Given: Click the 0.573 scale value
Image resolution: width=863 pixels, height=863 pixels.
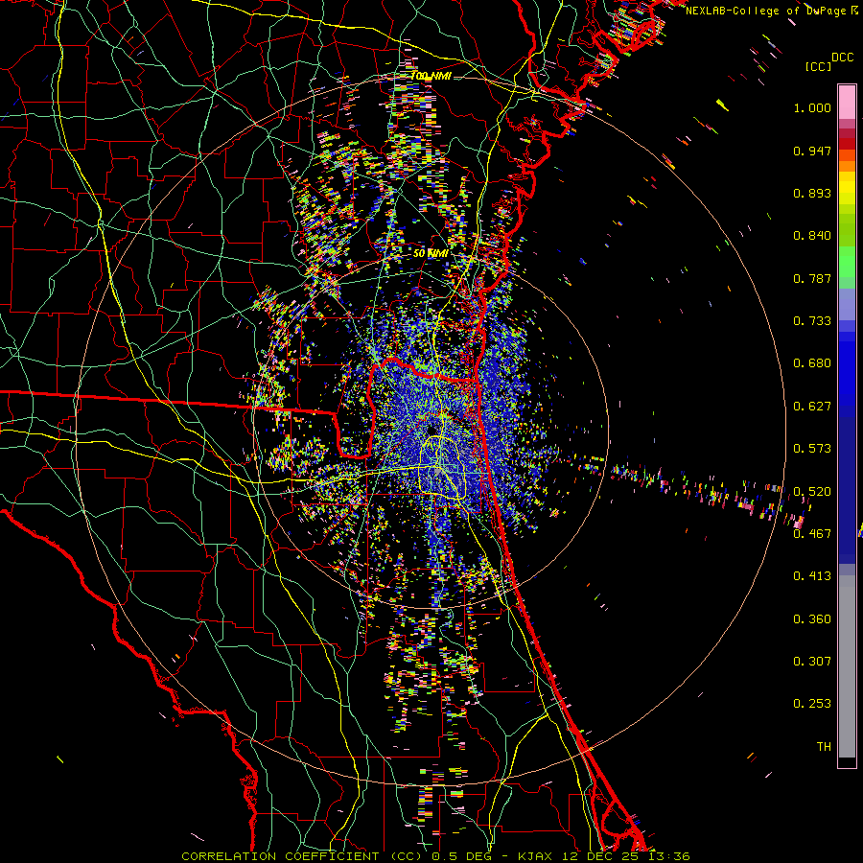Looking at the screenshot, I should 812,449.
